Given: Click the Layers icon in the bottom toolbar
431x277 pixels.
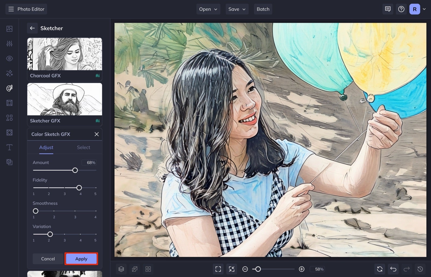Looking at the screenshot, I should pyautogui.click(x=121, y=269).
